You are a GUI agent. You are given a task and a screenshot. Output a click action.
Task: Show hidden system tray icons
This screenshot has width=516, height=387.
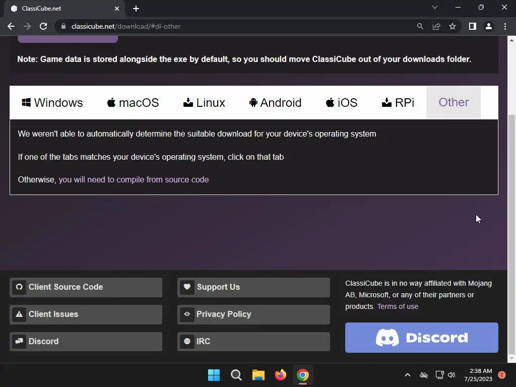click(407, 375)
